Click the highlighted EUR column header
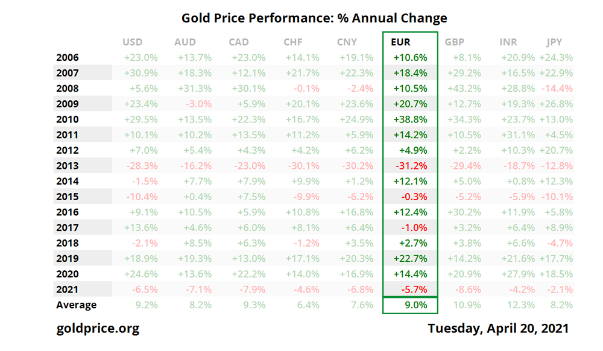Viewport: 603px width, 351px height. [x=400, y=42]
